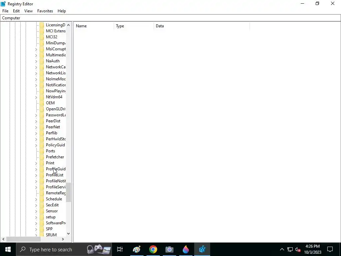Select the Notification folder icon
Image resolution: width=341 pixels, height=256 pixels.
[42, 85]
